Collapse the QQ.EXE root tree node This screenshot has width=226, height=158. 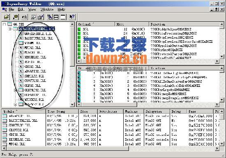click(5, 24)
